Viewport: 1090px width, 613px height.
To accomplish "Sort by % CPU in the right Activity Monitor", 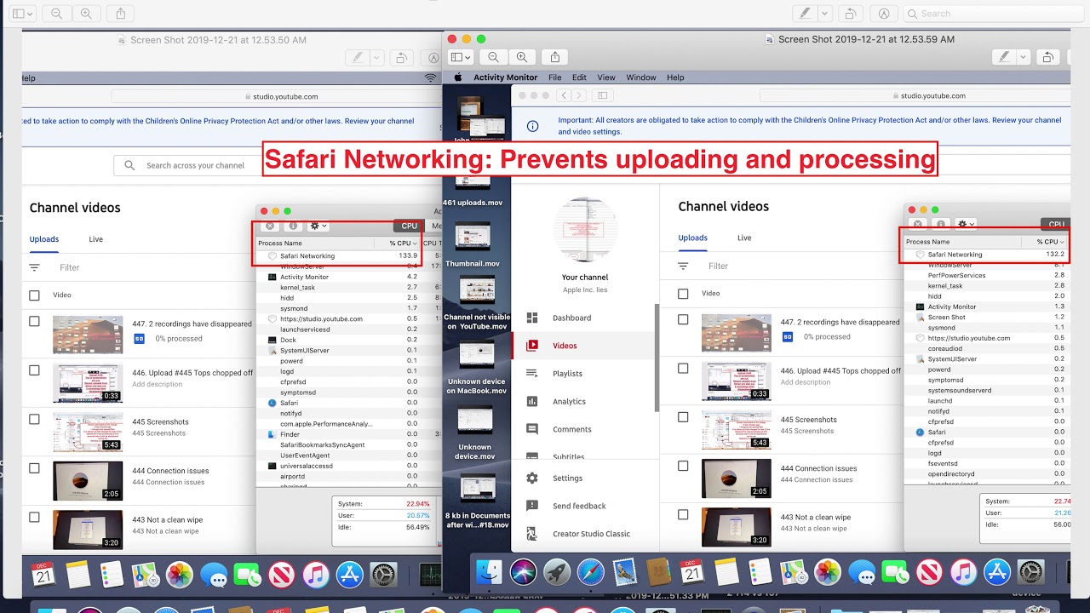I will [x=1049, y=242].
